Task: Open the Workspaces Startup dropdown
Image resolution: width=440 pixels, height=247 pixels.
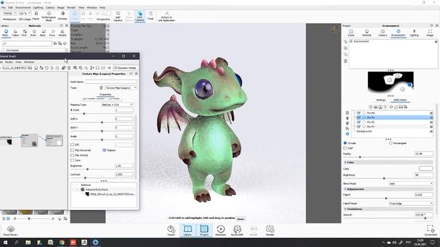Action: 9,13
